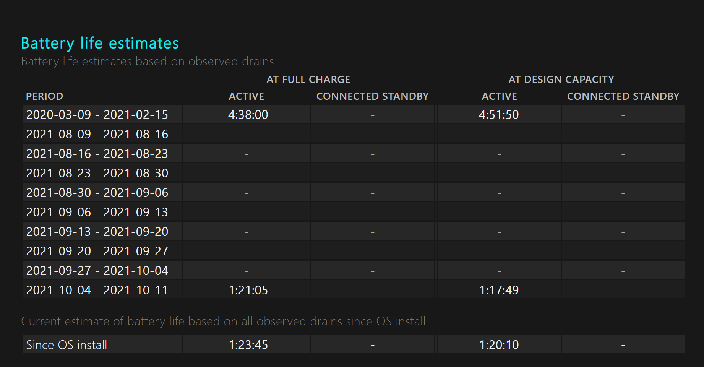Click period 2021-08-23 - 2021-08-30
Viewport: 704px width, 367px height.
point(97,173)
